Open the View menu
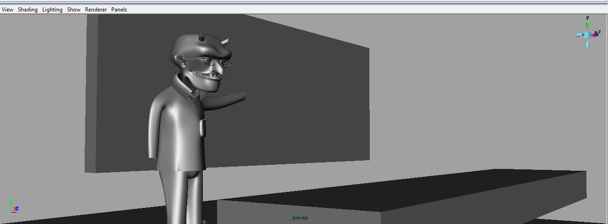608x224 pixels. pos(7,10)
